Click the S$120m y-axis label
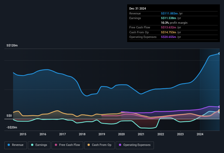Screen dimensions: 224x153 click(x=12, y=46)
